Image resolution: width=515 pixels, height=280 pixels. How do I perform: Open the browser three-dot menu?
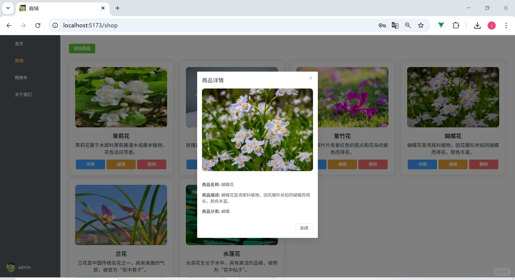point(506,25)
